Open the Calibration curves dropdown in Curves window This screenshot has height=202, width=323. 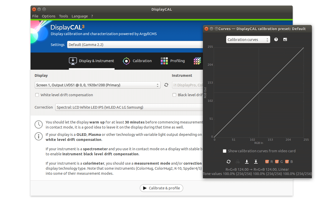(x=248, y=40)
